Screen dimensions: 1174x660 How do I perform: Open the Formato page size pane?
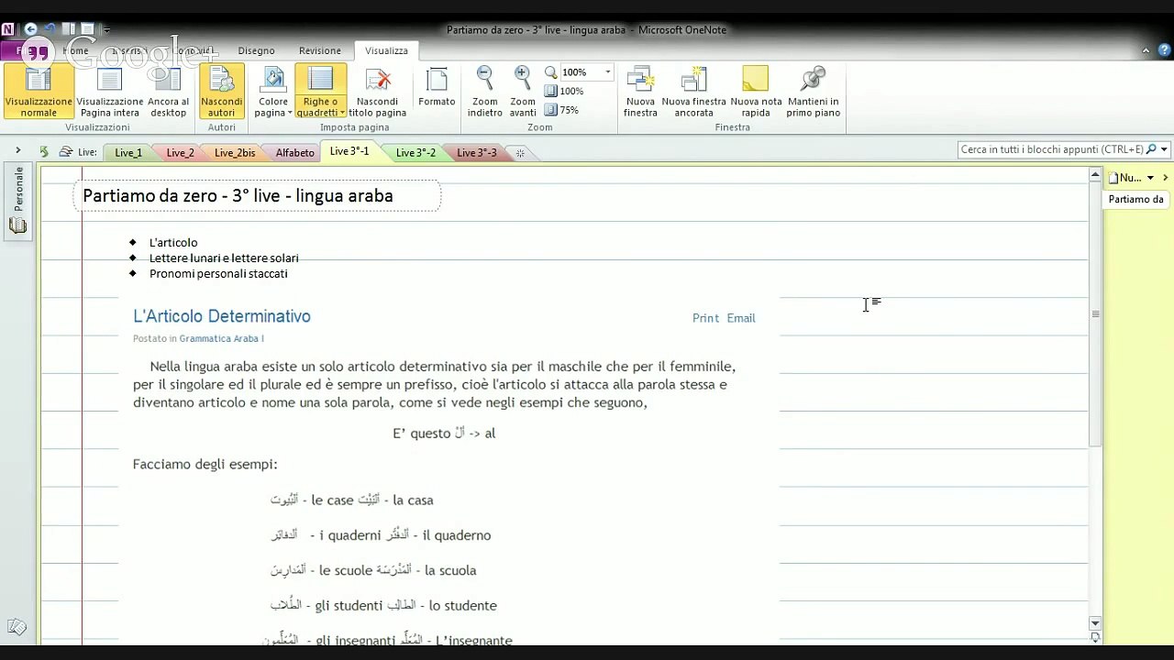pos(437,87)
